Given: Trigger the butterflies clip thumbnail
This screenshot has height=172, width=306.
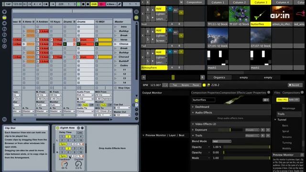Looking at the screenshot, I should (x=261, y=14).
